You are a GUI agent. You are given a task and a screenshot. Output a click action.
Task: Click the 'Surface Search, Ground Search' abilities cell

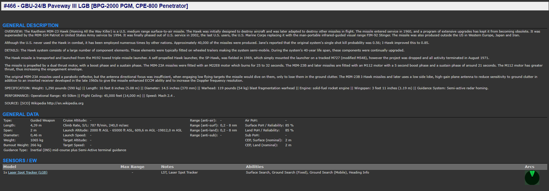[x=307, y=172]
